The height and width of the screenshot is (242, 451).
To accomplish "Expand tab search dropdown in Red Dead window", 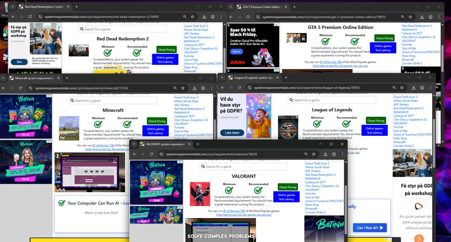I will point(13,7).
